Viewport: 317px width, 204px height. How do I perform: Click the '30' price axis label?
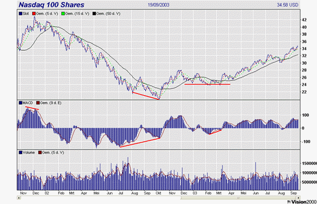[304, 63]
